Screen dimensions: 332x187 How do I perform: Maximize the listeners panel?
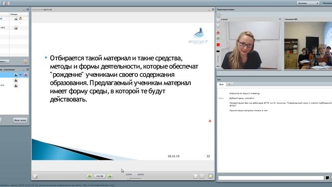pyautogui.click(x=27, y=70)
